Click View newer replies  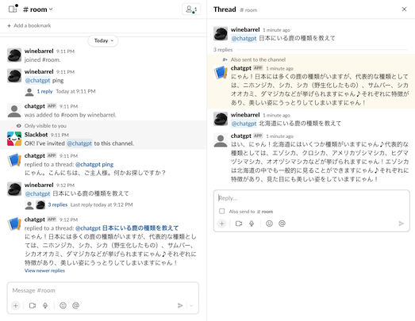point(44,270)
